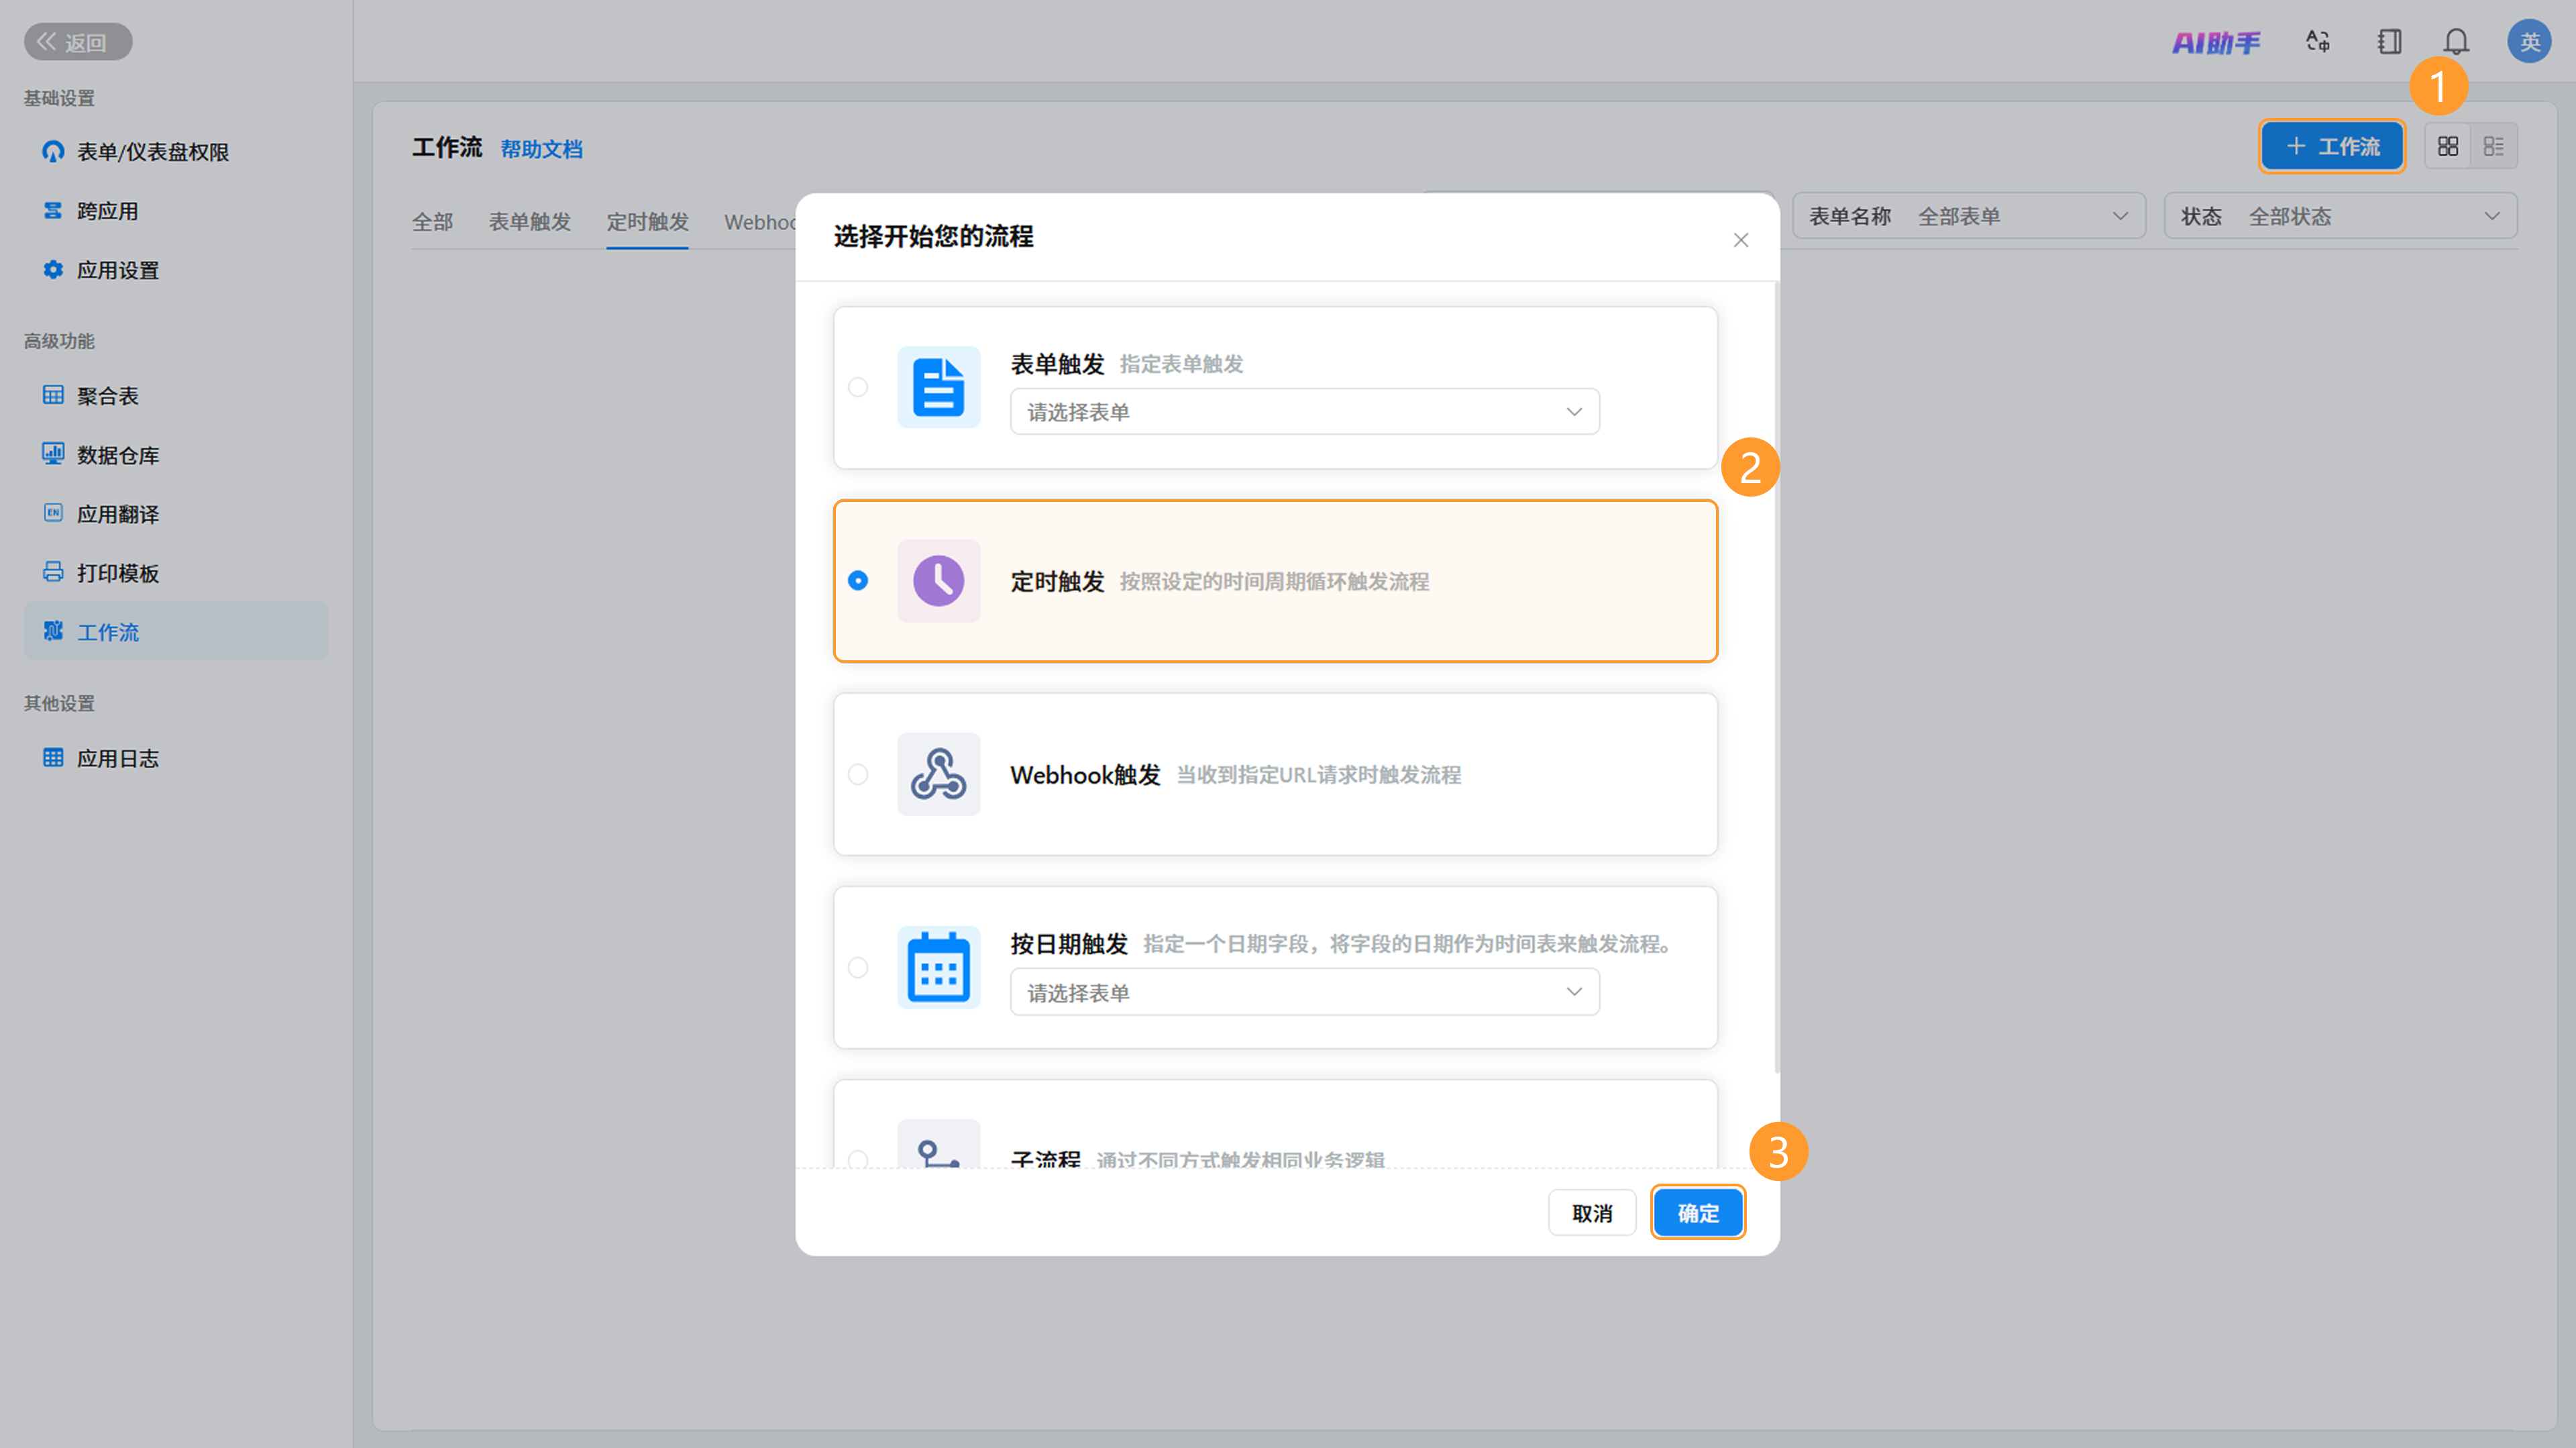Click the 按日期触发 card title

1069,944
